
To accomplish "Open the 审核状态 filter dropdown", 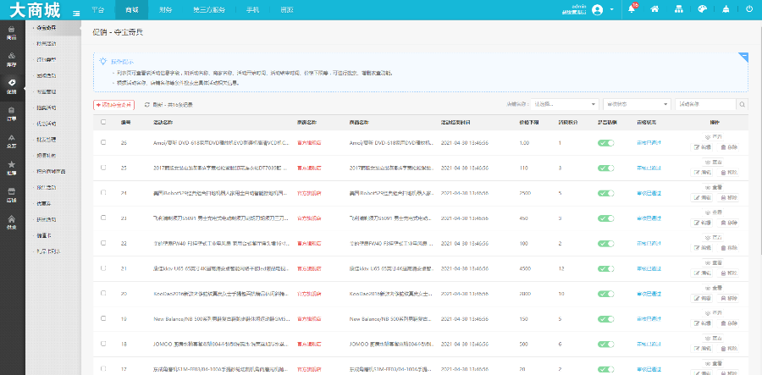I will [x=637, y=104].
